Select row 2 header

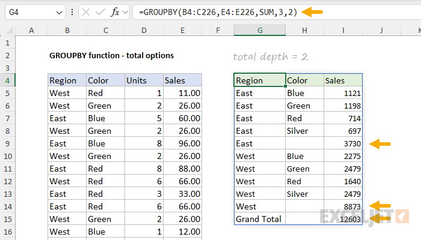7,55
